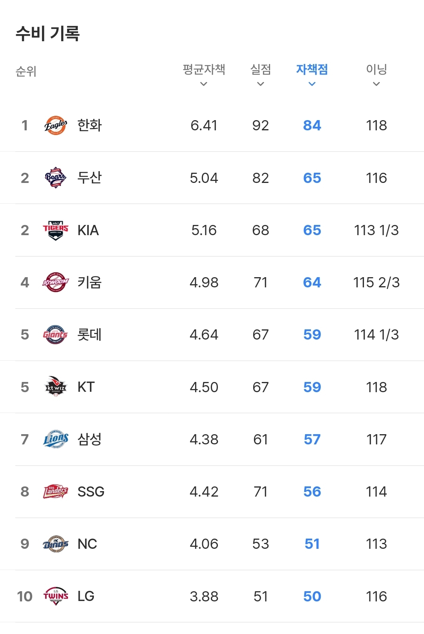
Task: Toggle sort arrow under 자책점
Action: tap(312, 84)
